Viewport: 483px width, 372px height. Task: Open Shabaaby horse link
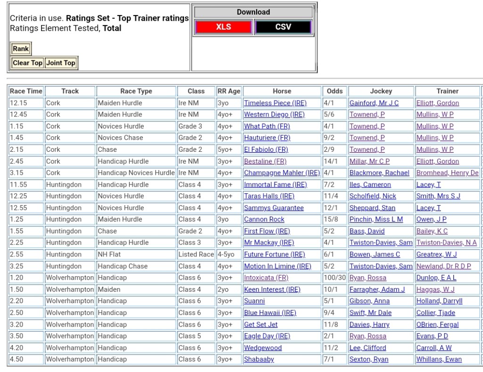tap(259, 359)
